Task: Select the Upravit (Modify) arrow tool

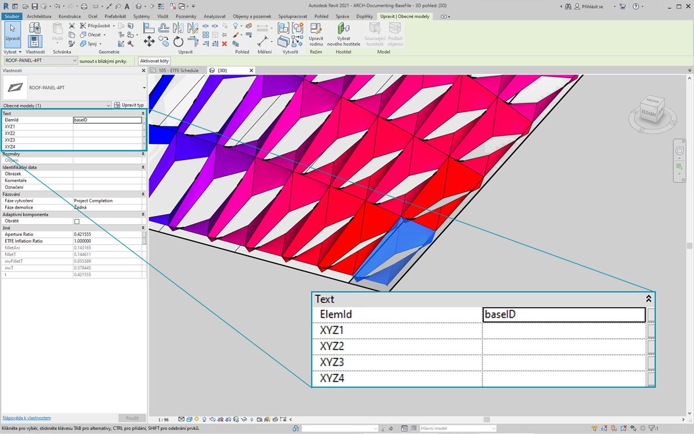Action: [12, 34]
